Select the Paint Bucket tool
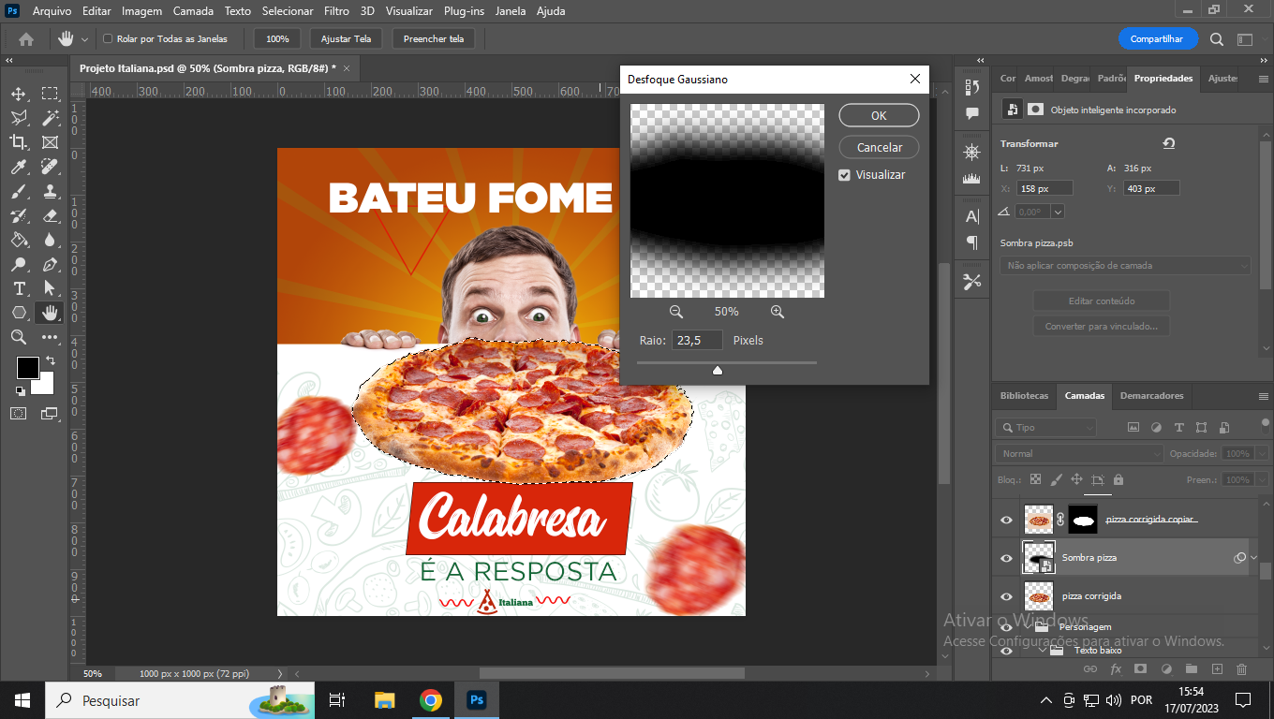This screenshot has width=1274, height=719. (19, 240)
